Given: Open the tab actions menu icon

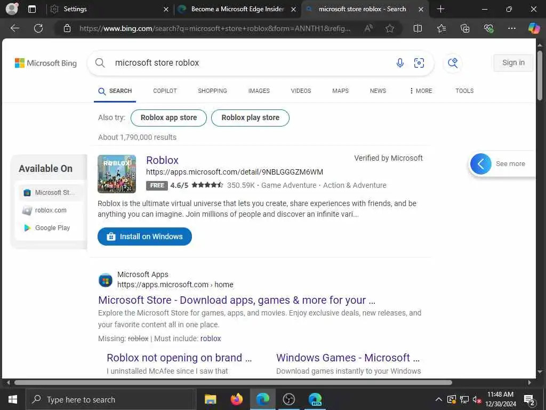Looking at the screenshot, I should 31,9.
